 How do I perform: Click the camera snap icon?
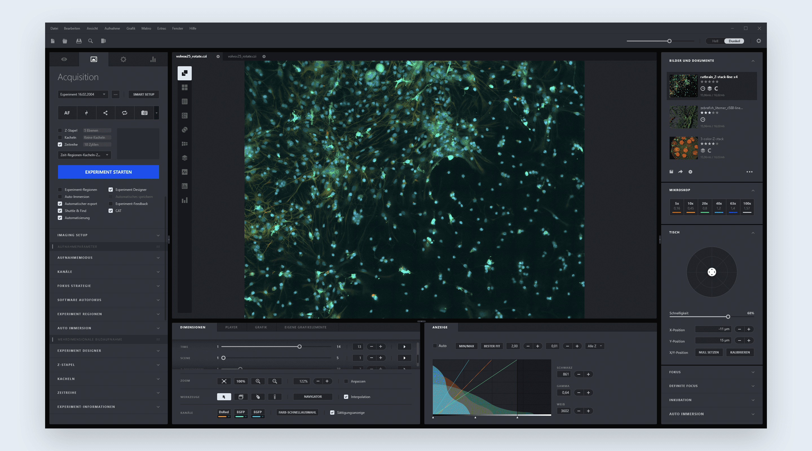click(x=144, y=113)
